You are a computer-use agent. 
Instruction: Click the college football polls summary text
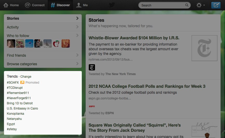coord(133,93)
